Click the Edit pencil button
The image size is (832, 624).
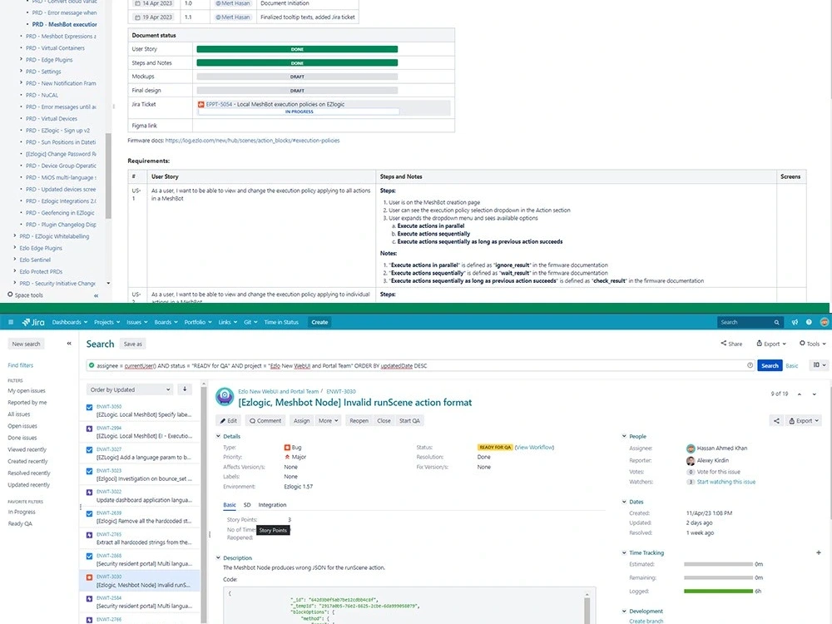[x=229, y=421]
